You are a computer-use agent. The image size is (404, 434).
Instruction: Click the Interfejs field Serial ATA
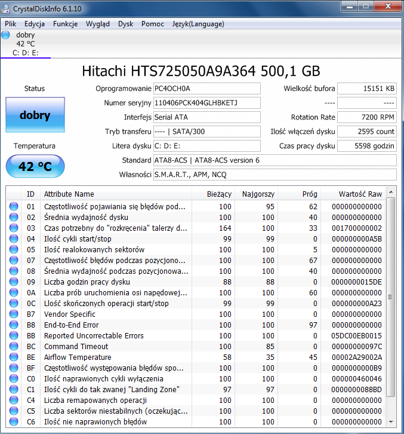coord(207,117)
